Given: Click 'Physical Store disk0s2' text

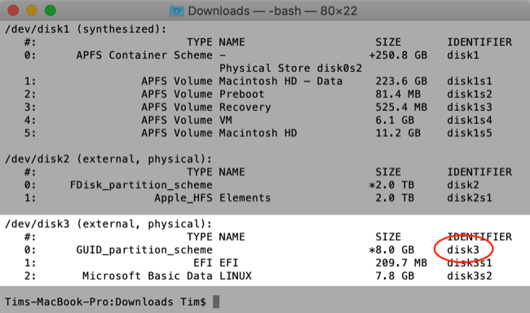Looking at the screenshot, I should pyautogui.click(x=291, y=68).
